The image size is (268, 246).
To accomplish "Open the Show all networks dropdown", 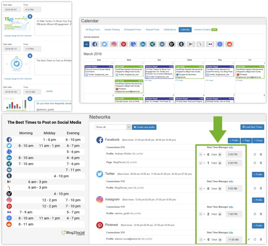I will (113, 127).
